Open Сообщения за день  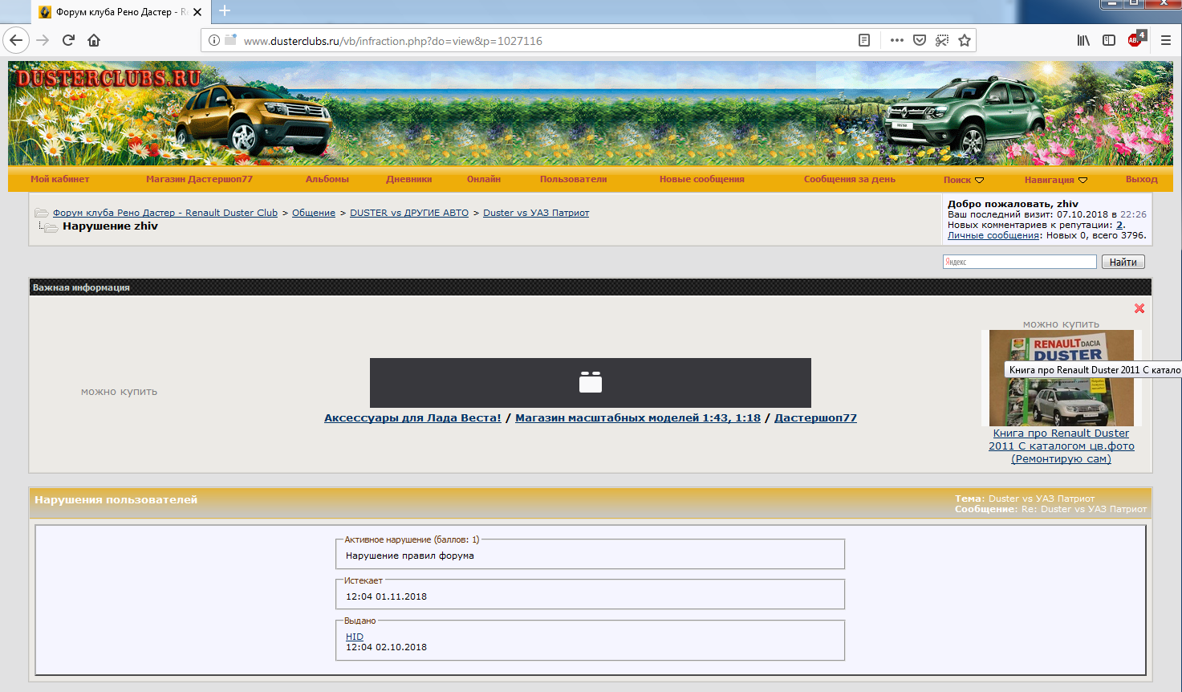(850, 179)
